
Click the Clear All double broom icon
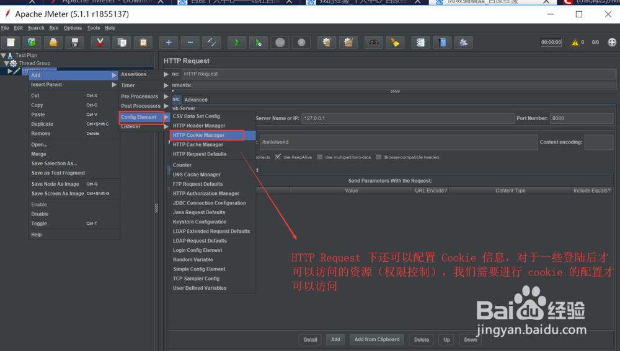click(x=348, y=42)
